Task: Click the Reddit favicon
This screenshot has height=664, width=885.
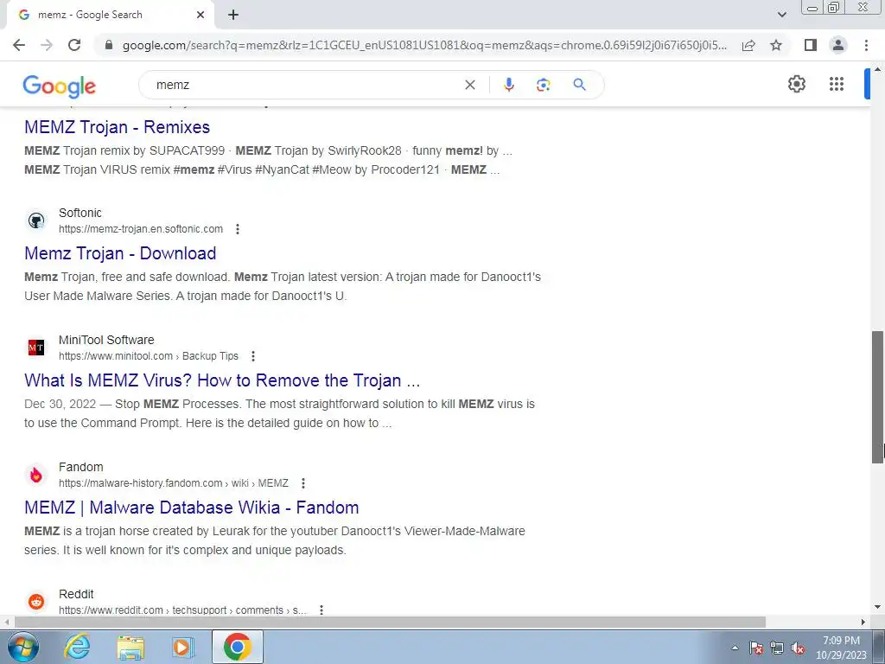Action: click(x=36, y=602)
